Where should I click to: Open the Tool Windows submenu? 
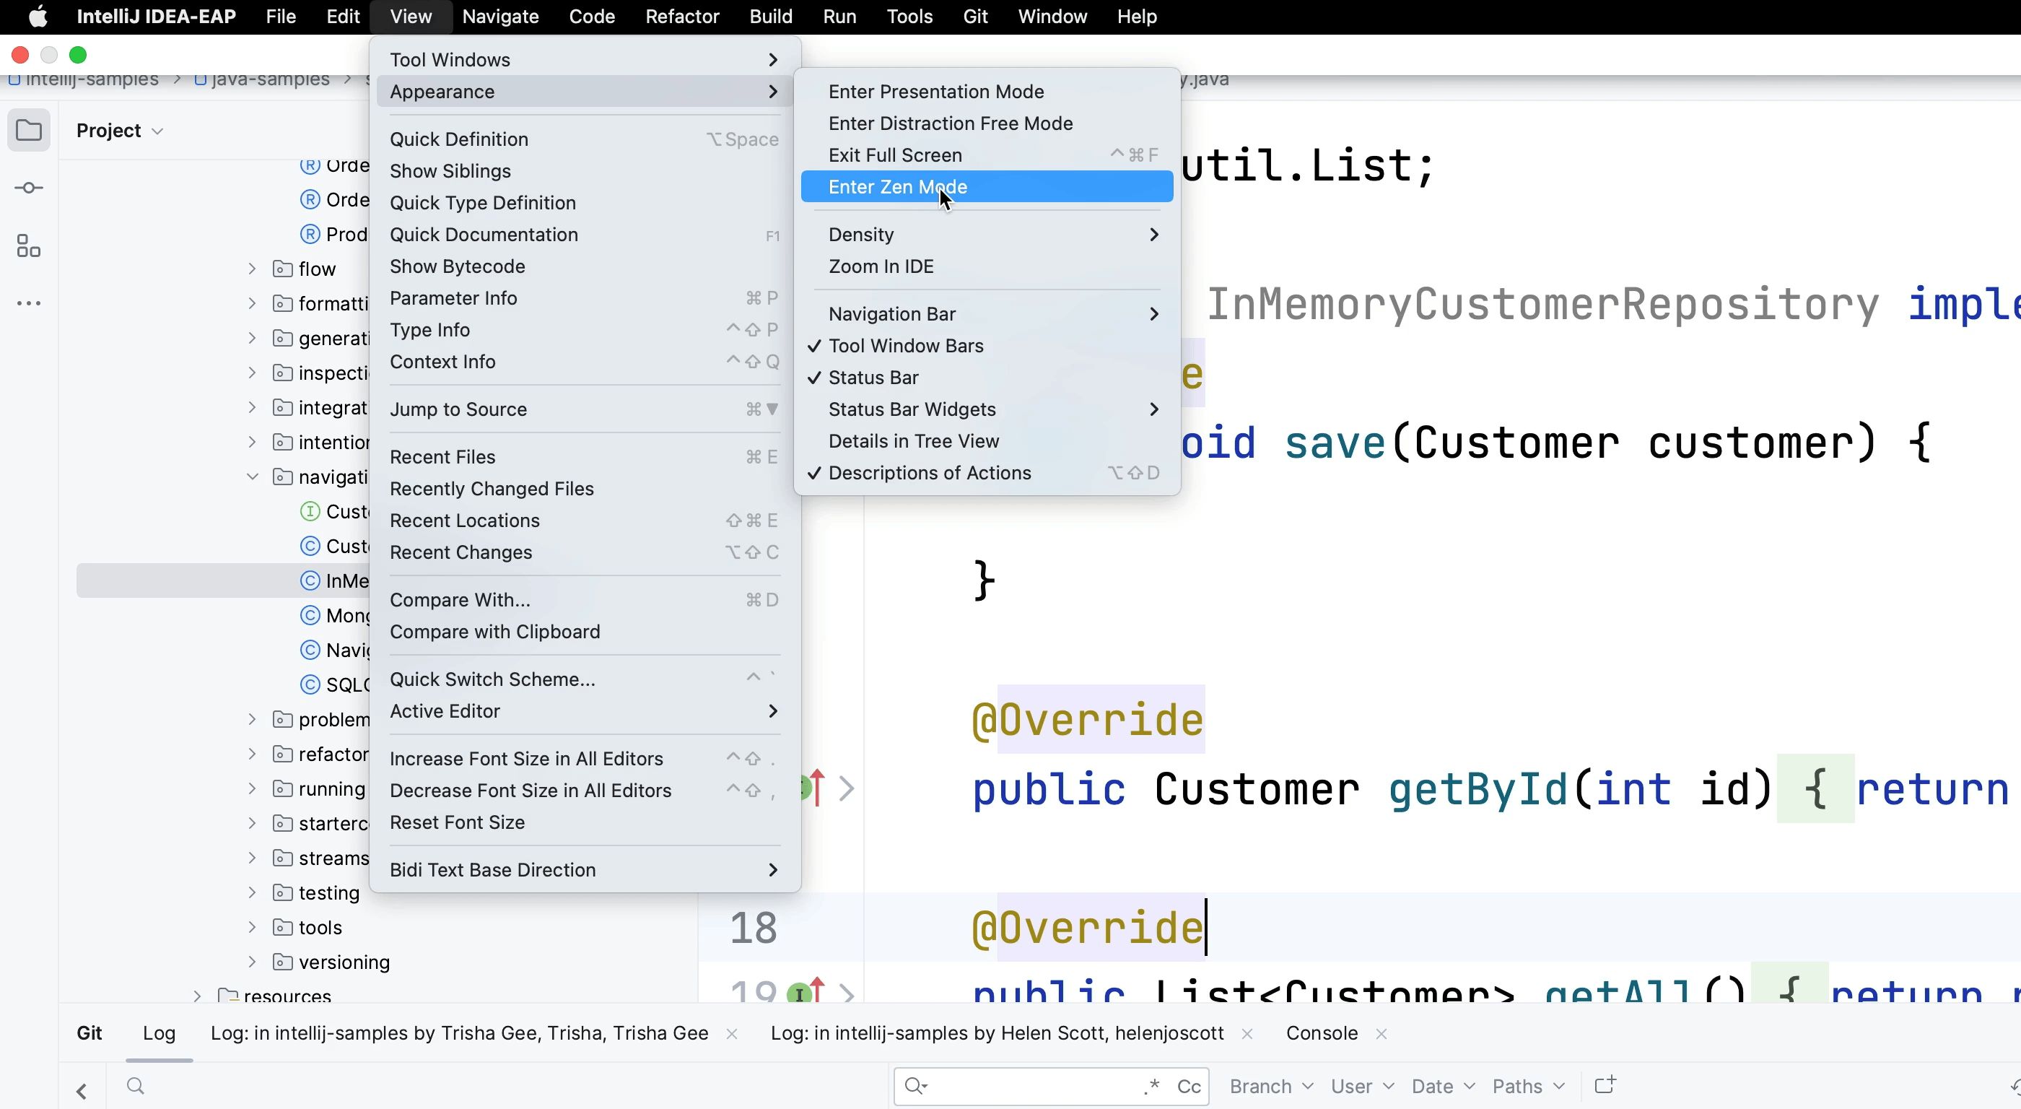pos(585,60)
